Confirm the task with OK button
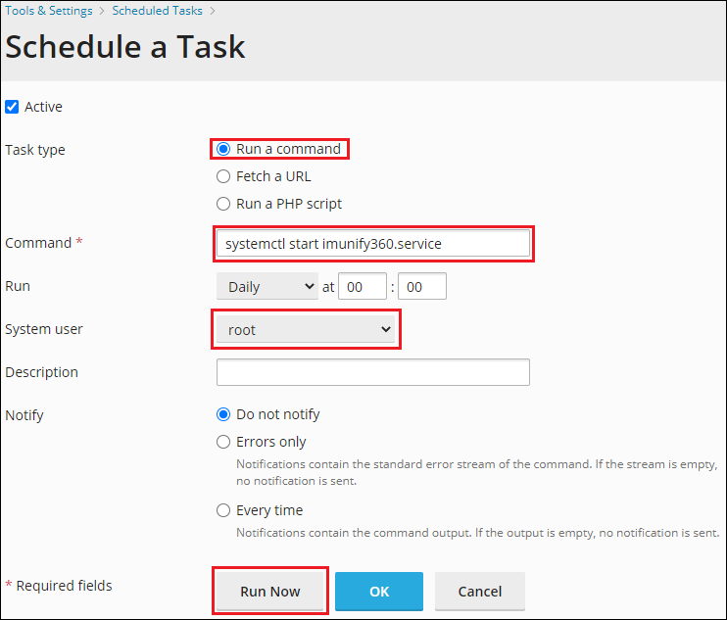This screenshot has height=620, width=727. tap(379, 592)
